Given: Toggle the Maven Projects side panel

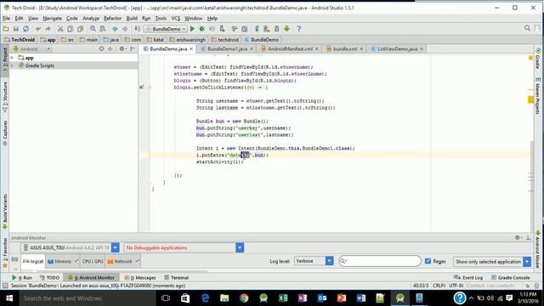Looking at the screenshot, I should coord(537,96).
